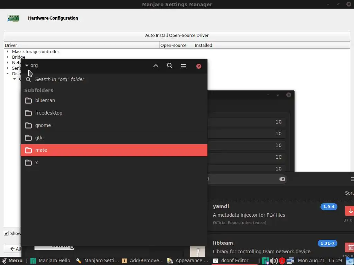The image size is (354, 265).
Task: Click first value 10 in the dark window
Action: click(278, 122)
